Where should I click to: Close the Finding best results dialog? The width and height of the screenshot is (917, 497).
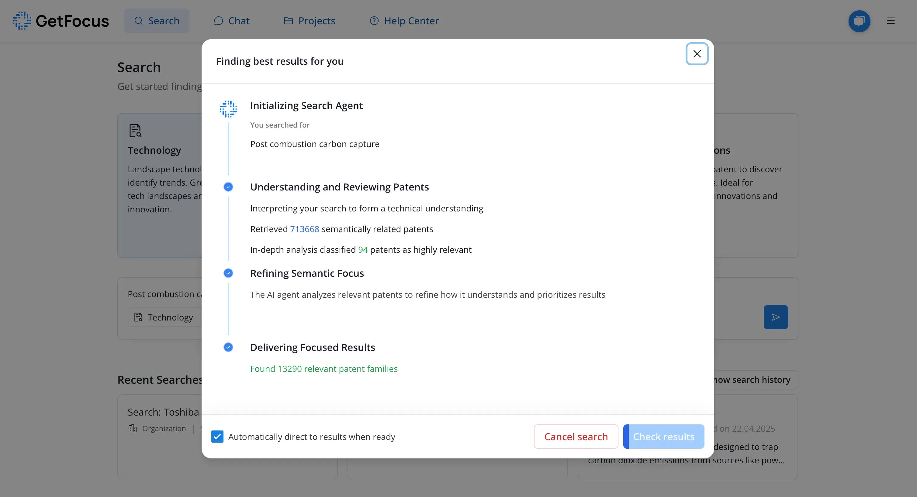tap(697, 54)
